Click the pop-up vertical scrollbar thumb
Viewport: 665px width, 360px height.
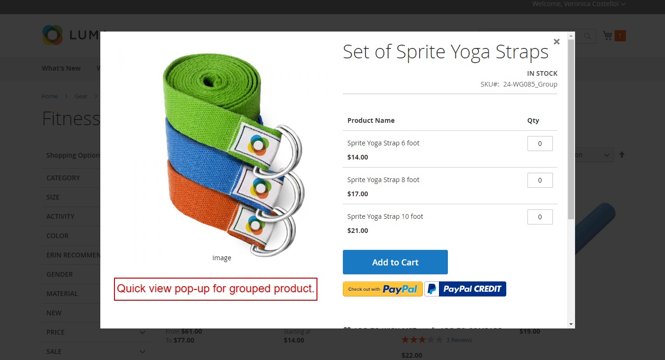571,129
